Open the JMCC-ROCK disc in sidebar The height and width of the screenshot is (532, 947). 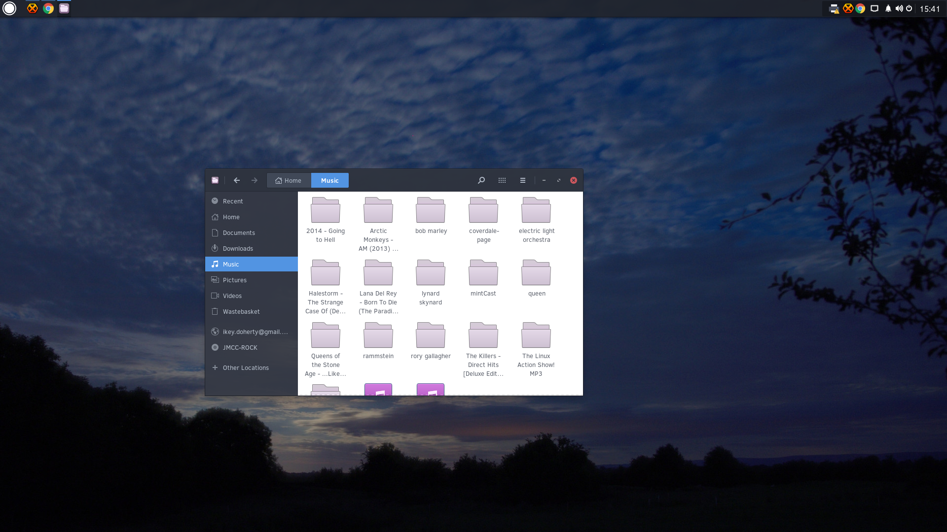tap(252, 347)
